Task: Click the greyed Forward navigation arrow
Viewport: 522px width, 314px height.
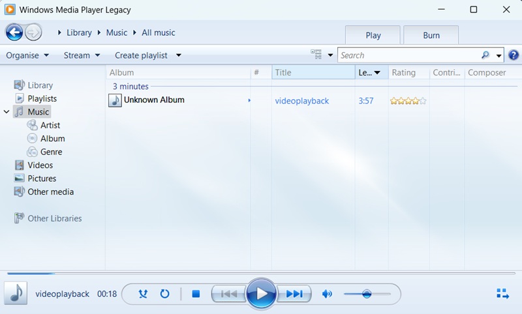Action: click(33, 33)
